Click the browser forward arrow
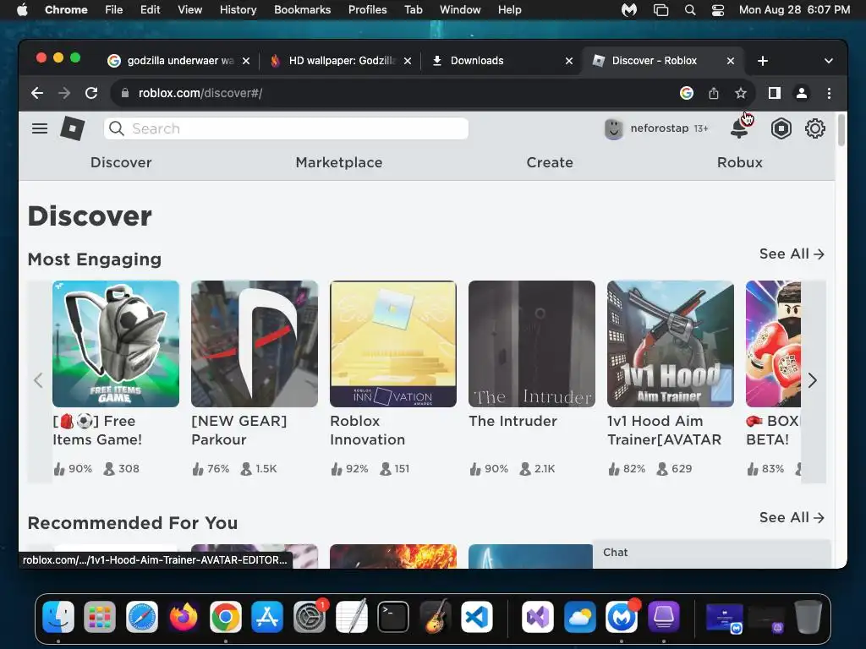This screenshot has height=649, width=866. click(x=64, y=93)
